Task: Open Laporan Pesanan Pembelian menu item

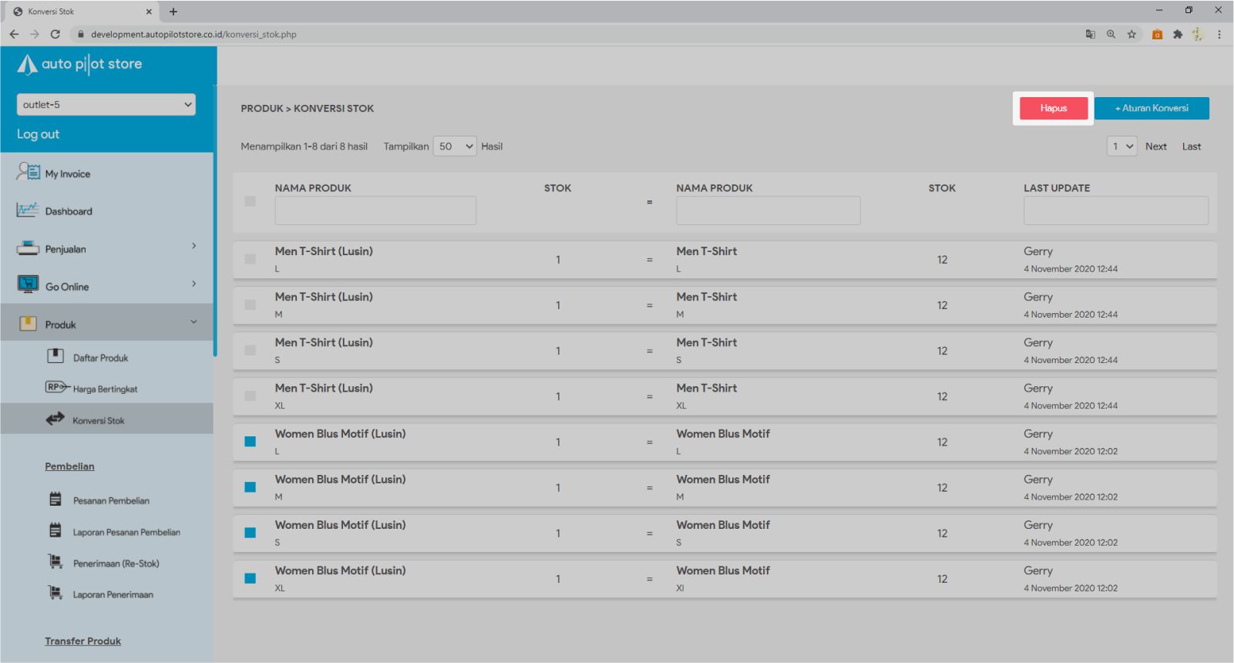Action: (126, 532)
